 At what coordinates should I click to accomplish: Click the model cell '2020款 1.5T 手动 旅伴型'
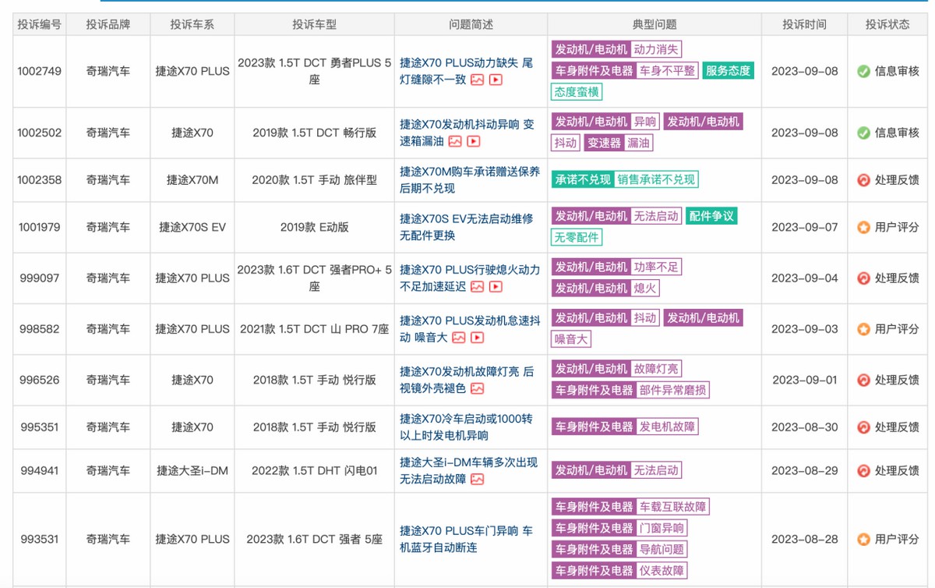(x=315, y=180)
